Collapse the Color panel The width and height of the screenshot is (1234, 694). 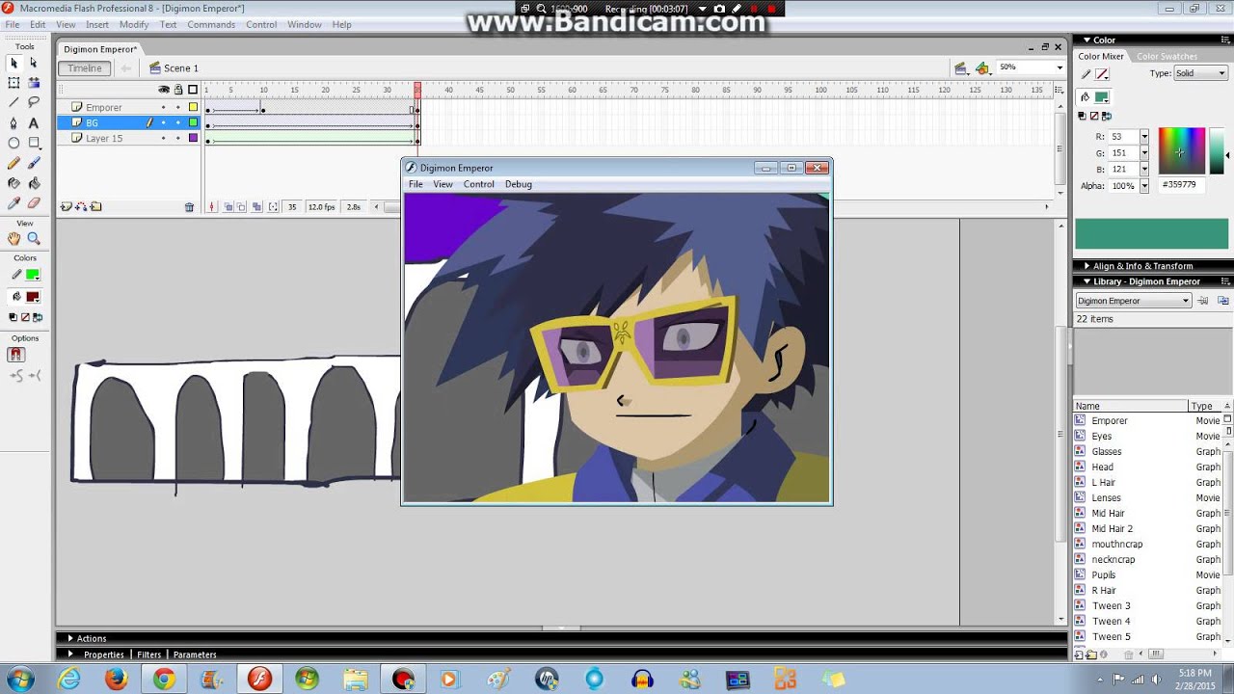point(1086,40)
